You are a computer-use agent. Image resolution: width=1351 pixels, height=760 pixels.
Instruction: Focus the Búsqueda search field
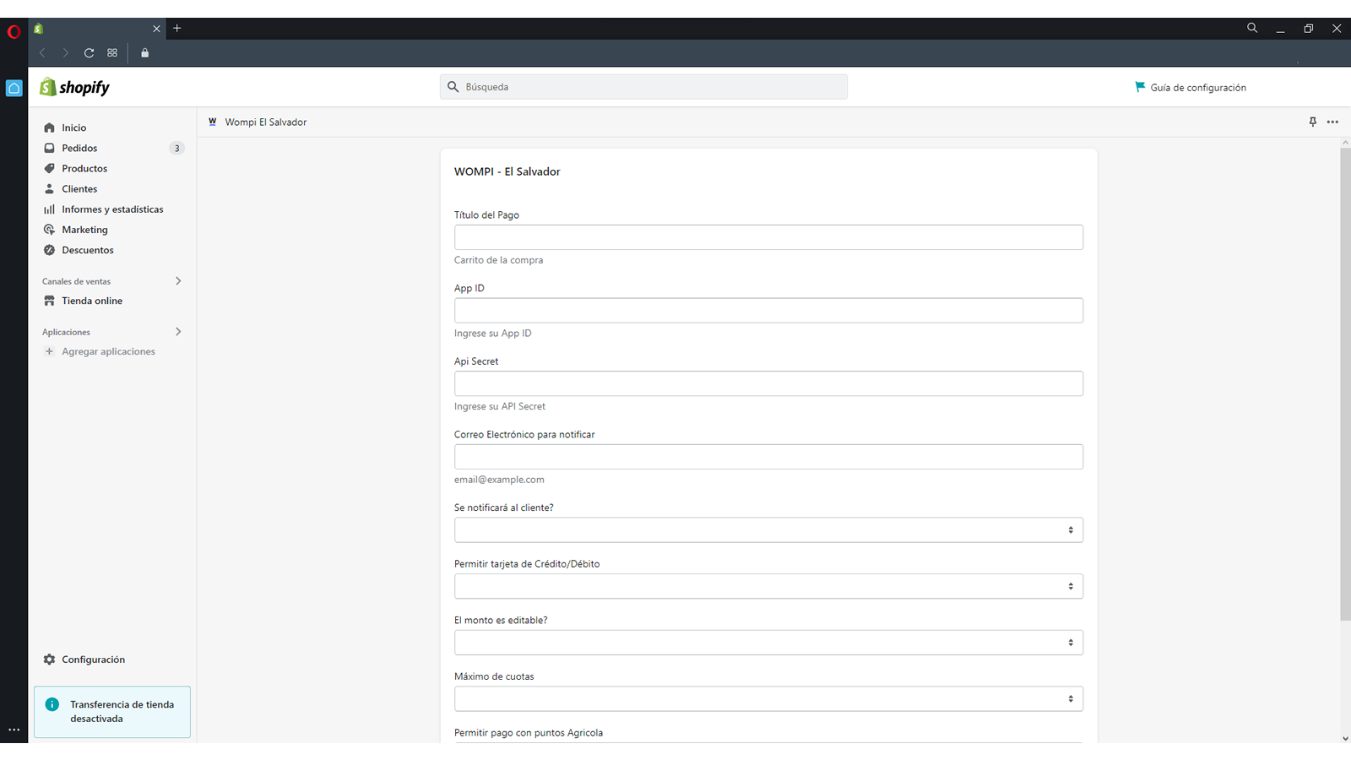[x=643, y=87]
